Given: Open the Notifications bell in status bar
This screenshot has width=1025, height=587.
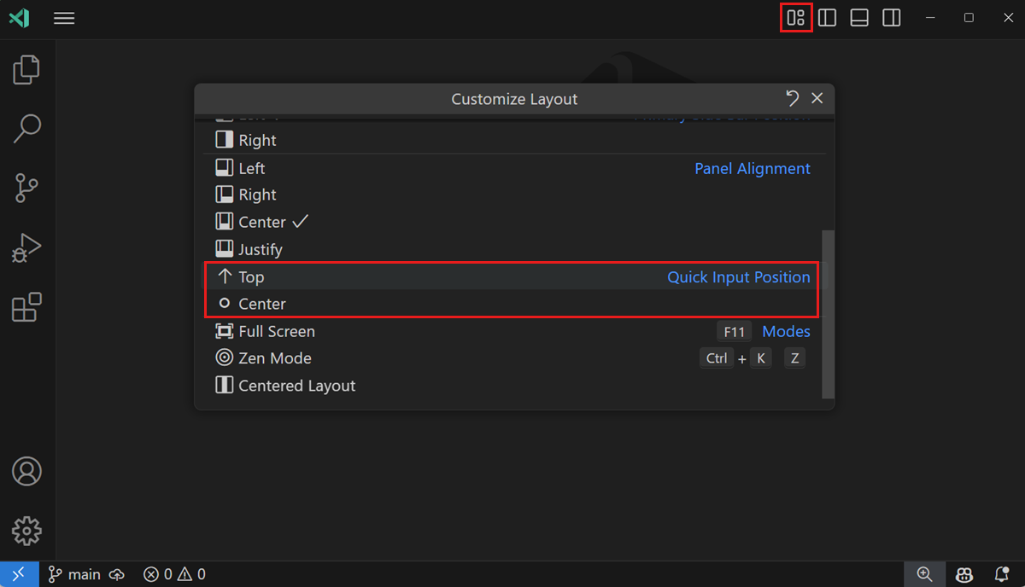Looking at the screenshot, I should [1001, 574].
